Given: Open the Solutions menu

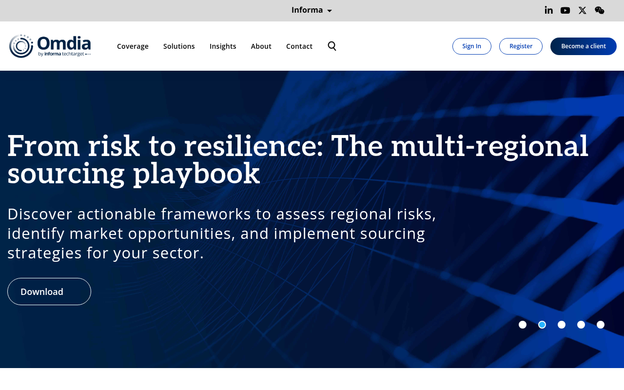Looking at the screenshot, I should [x=179, y=46].
